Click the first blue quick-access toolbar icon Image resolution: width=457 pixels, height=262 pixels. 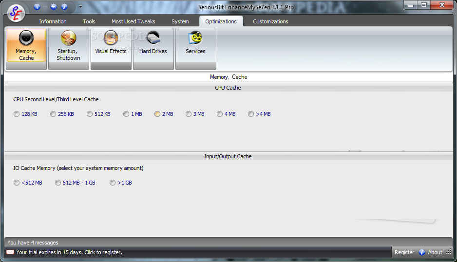point(37,7)
